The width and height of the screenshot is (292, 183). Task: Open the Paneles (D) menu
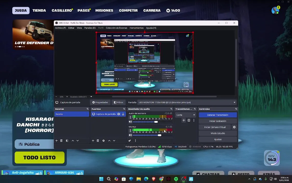pyautogui.click(x=90, y=28)
